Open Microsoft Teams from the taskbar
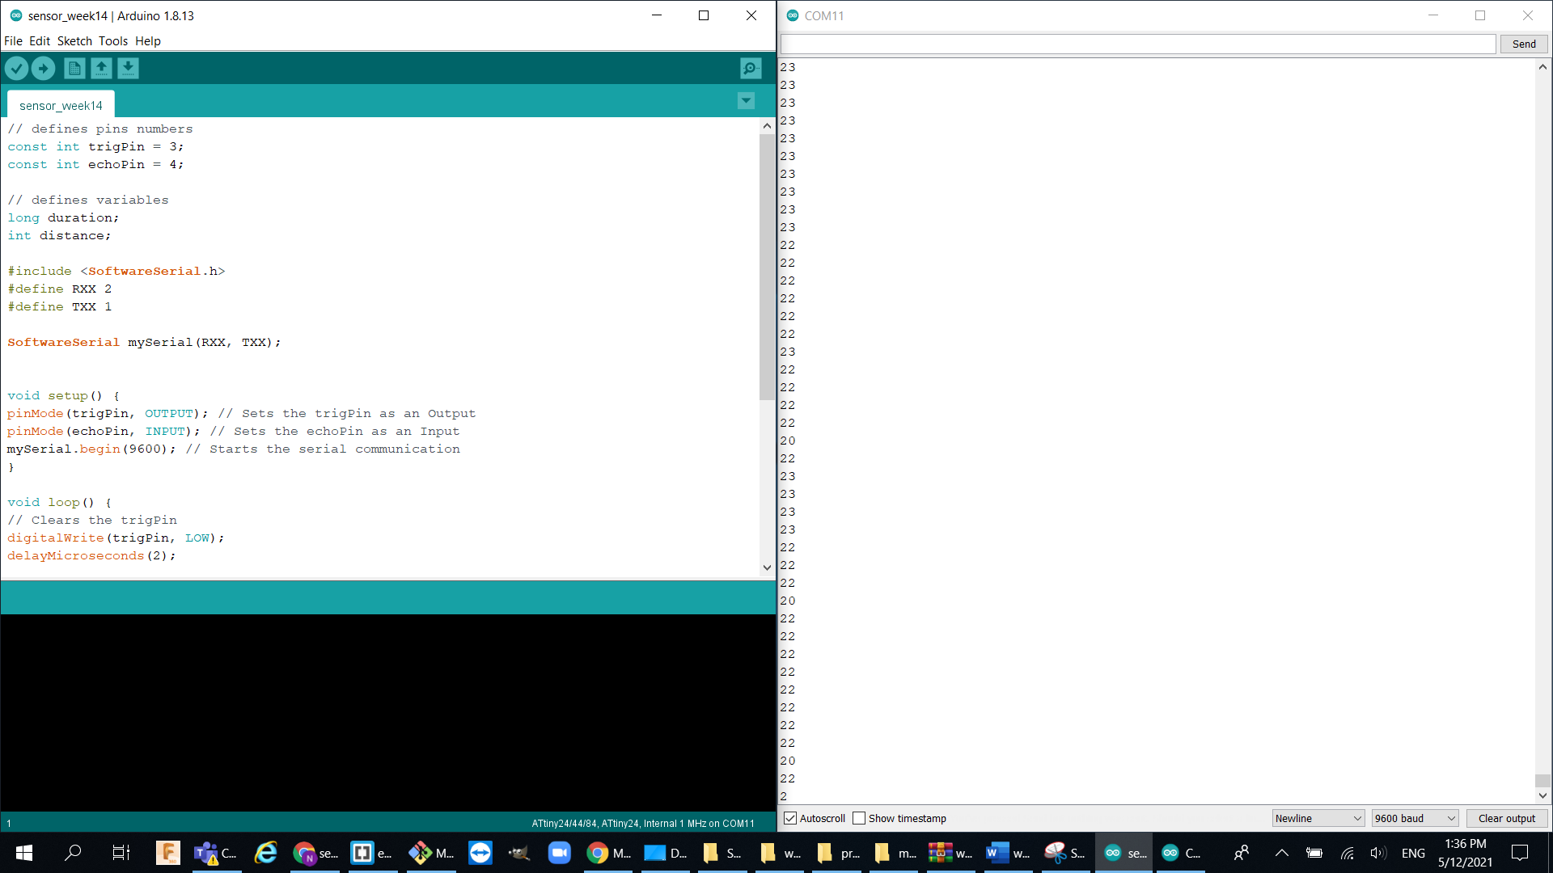1553x873 pixels. 214,853
